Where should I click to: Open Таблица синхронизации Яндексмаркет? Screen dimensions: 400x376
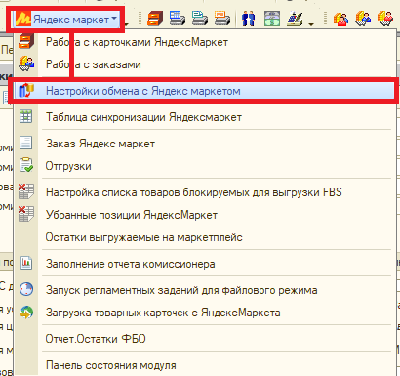(205, 117)
